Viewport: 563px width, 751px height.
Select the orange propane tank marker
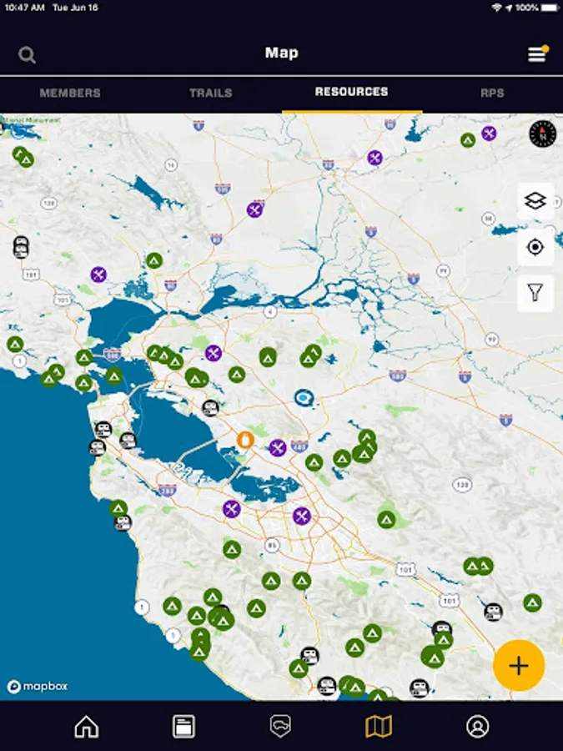[245, 440]
